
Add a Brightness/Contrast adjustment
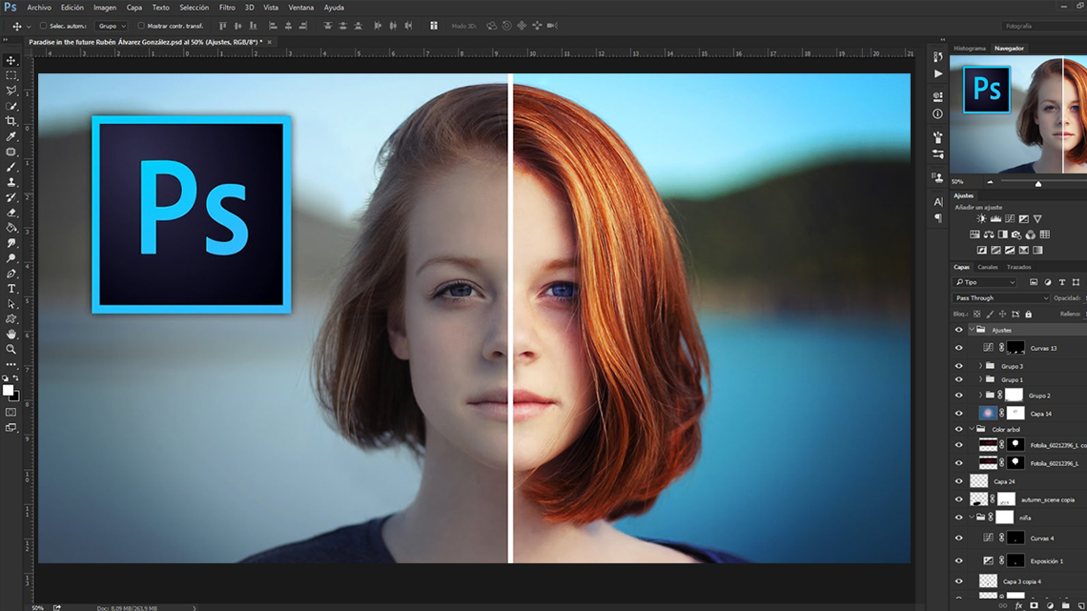[x=981, y=219]
